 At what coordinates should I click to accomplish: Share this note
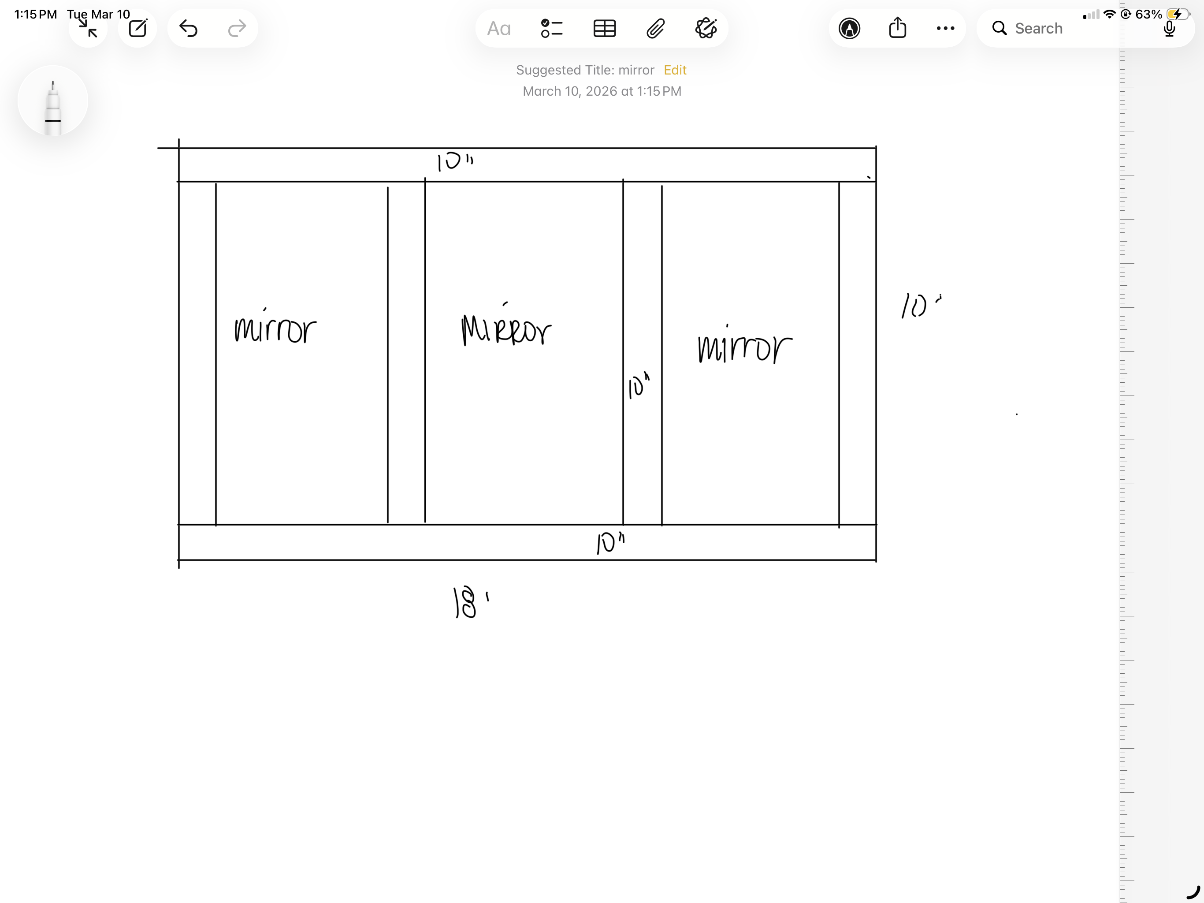pyautogui.click(x=897, y=28)
